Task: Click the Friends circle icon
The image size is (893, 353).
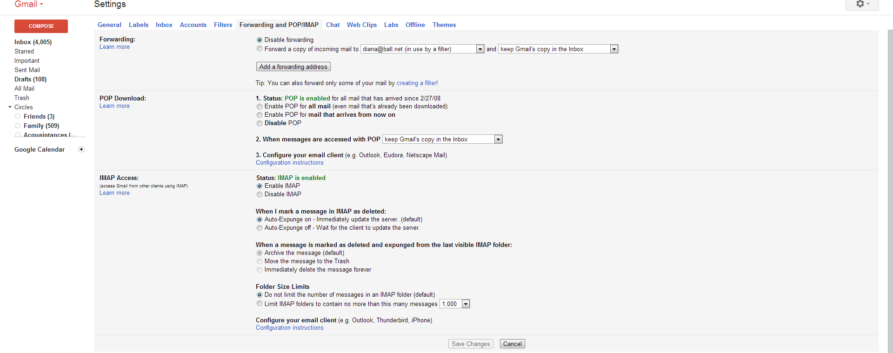Action: 18,117
